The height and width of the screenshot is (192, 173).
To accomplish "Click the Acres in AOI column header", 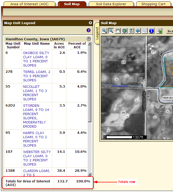I will click(x=59, y=45).
